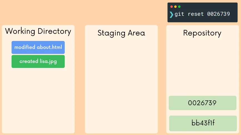Select the Working Directory heading

click(38, 31)
